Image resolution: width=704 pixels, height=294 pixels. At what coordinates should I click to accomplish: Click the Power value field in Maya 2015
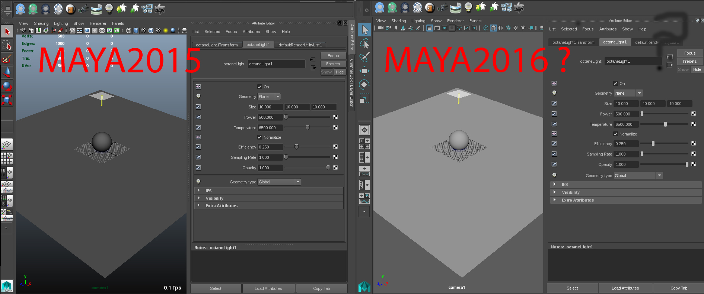[270, 117]
